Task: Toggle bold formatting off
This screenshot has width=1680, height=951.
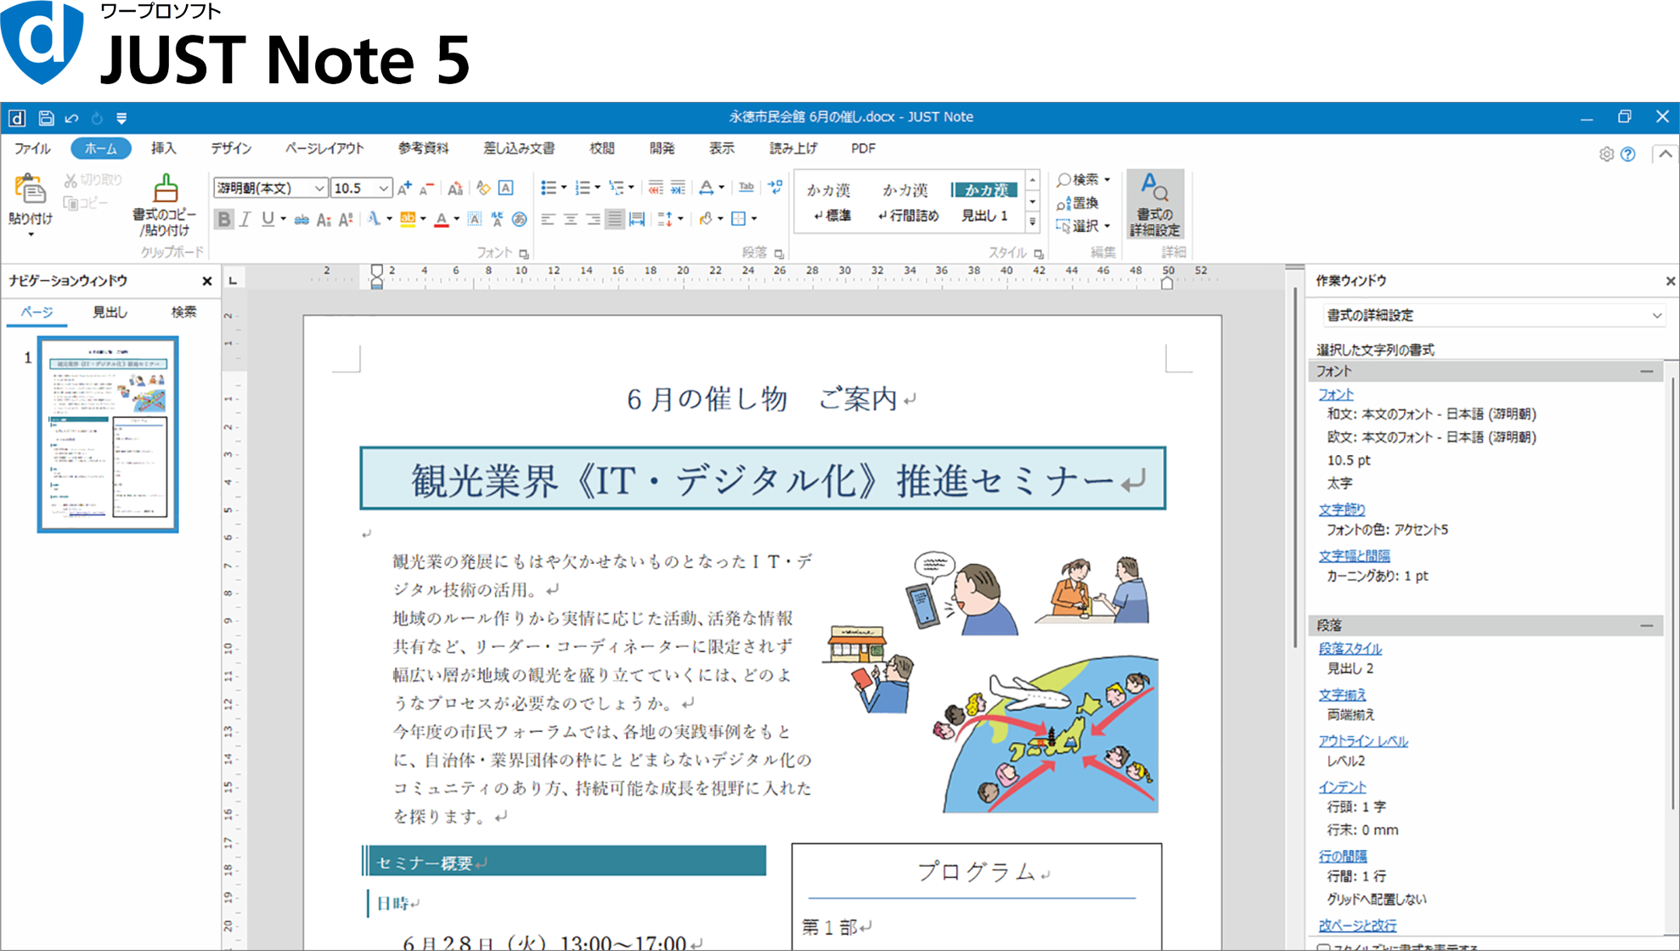Action: [223, 220]
